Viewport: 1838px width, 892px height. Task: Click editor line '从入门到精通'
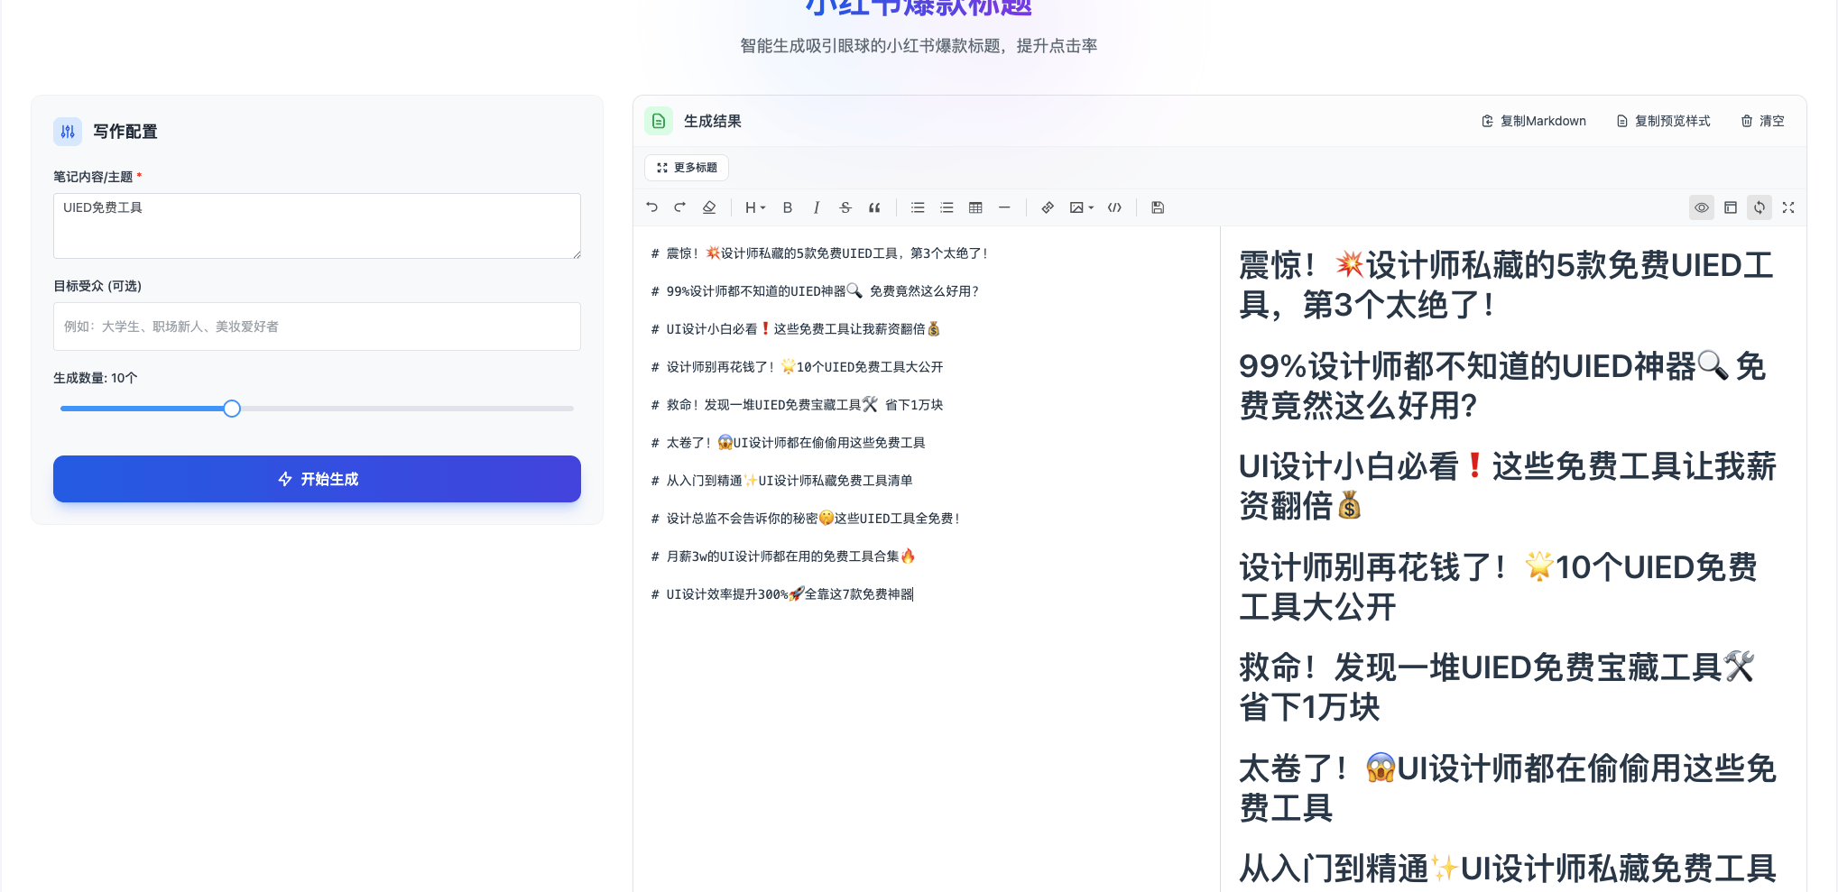coord(781,481)
